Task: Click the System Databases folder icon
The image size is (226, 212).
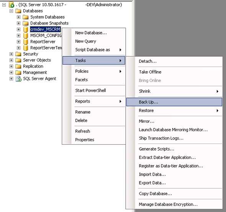Action: coord(26,17)
